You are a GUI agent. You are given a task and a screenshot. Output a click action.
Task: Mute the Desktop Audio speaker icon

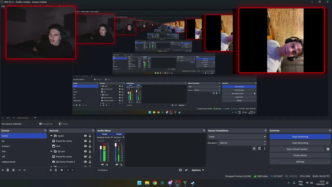(x=102, y=164)
